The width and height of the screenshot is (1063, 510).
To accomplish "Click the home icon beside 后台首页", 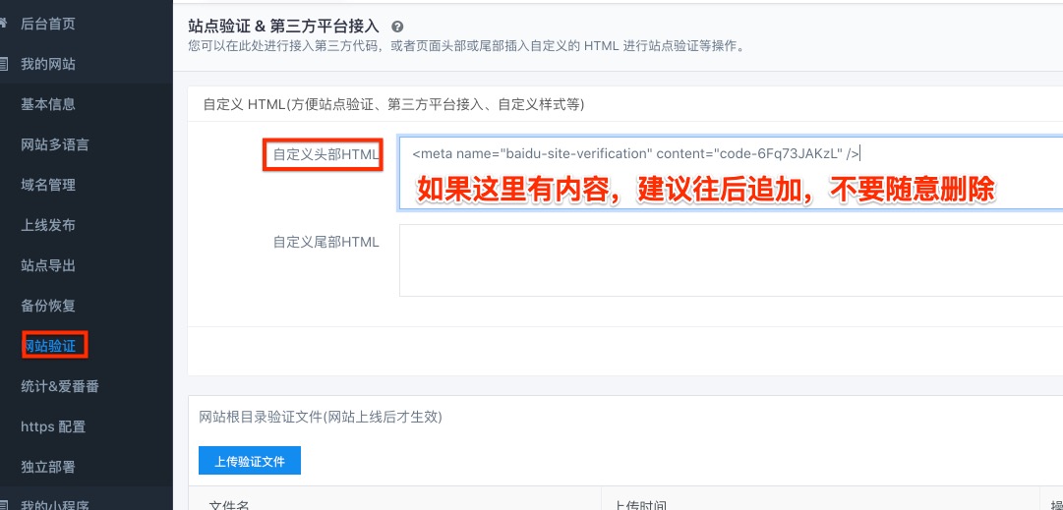I will click(5, 24).
